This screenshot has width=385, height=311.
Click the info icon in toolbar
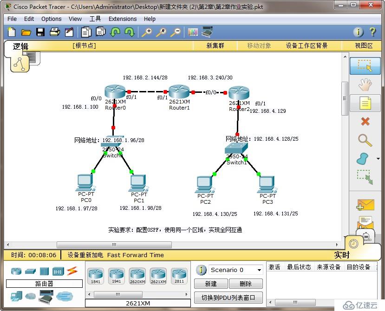coord(358,32)
